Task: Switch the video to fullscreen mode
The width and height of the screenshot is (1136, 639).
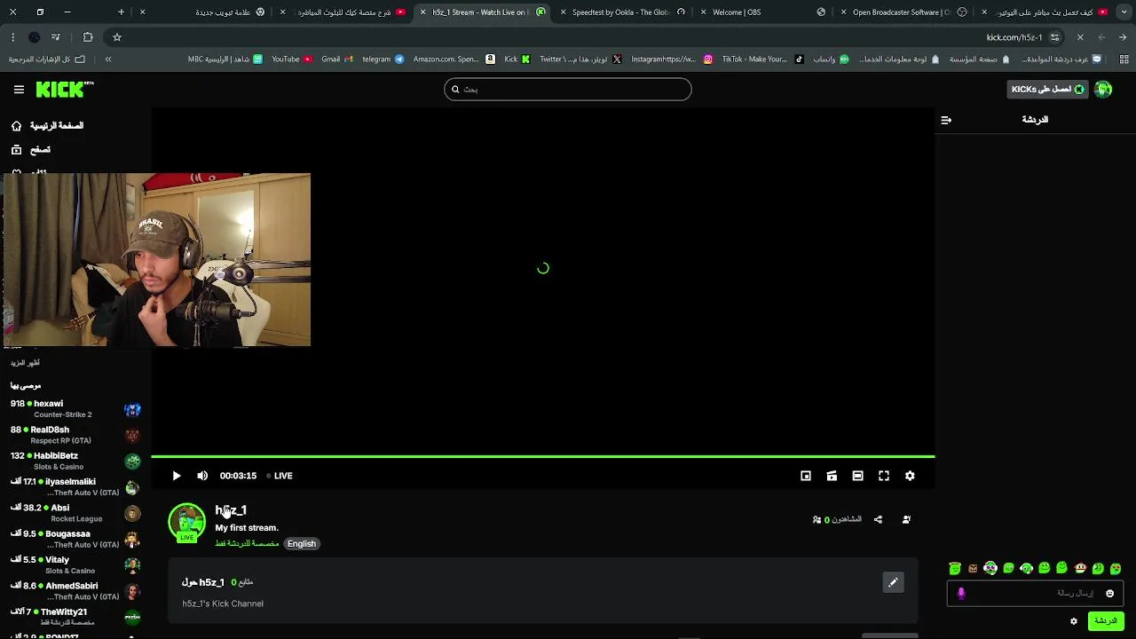Action: pyautogui.click(x=884, y=476)
